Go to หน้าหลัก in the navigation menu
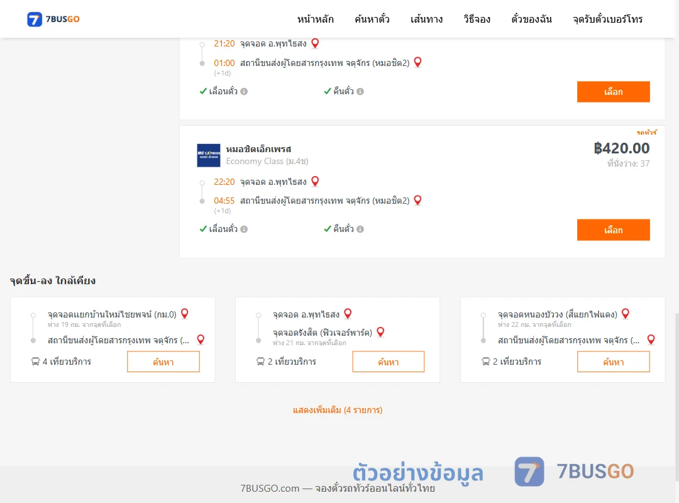The width and height of the screenshot is (679, 503). coord(315,19)
